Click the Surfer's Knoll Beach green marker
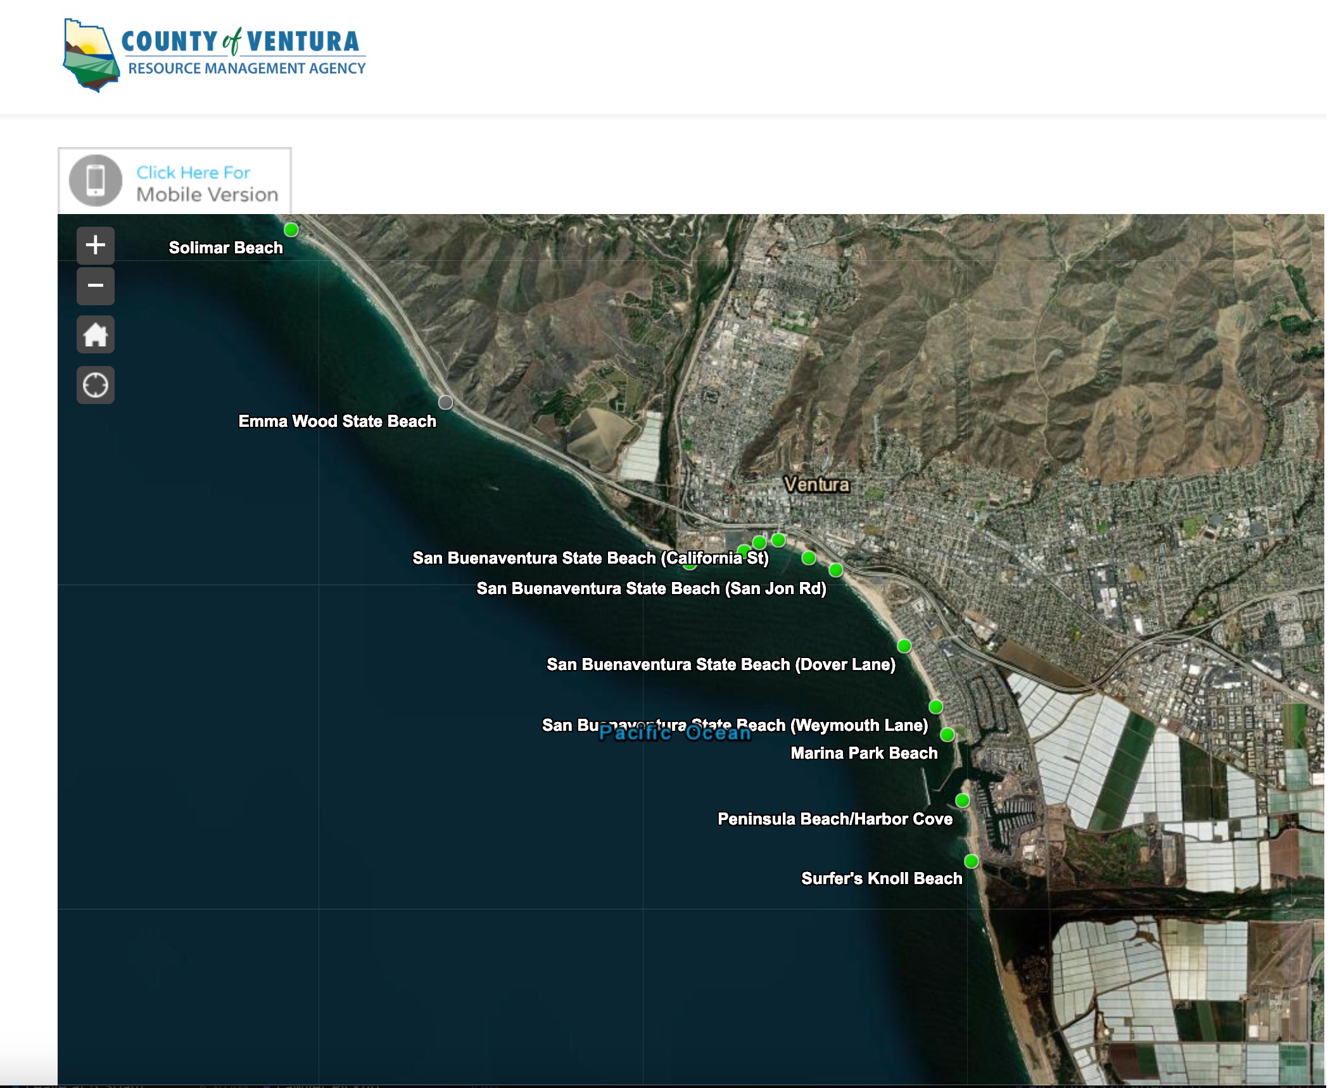This screenshot has height=1088, width=1330. 971,861
